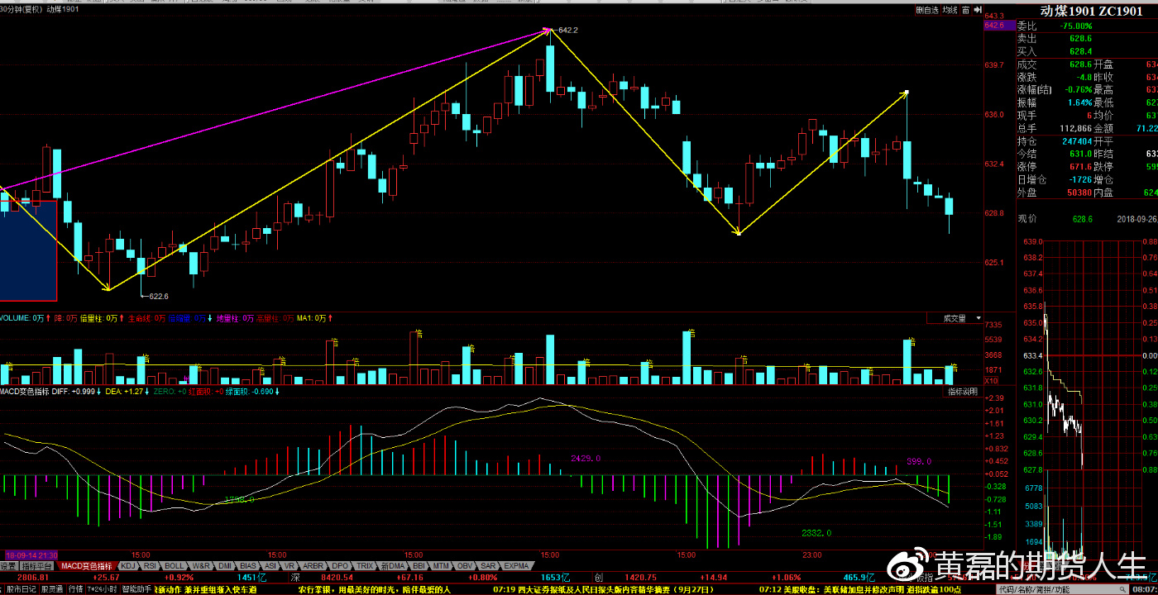
Task: Select the SAR indicator tab
Action: (x=488, y=566)
